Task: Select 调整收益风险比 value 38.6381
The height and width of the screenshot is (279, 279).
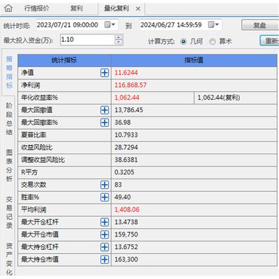Action: 126,160
